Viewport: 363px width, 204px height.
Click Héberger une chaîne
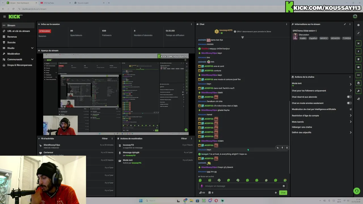[302, 127]
